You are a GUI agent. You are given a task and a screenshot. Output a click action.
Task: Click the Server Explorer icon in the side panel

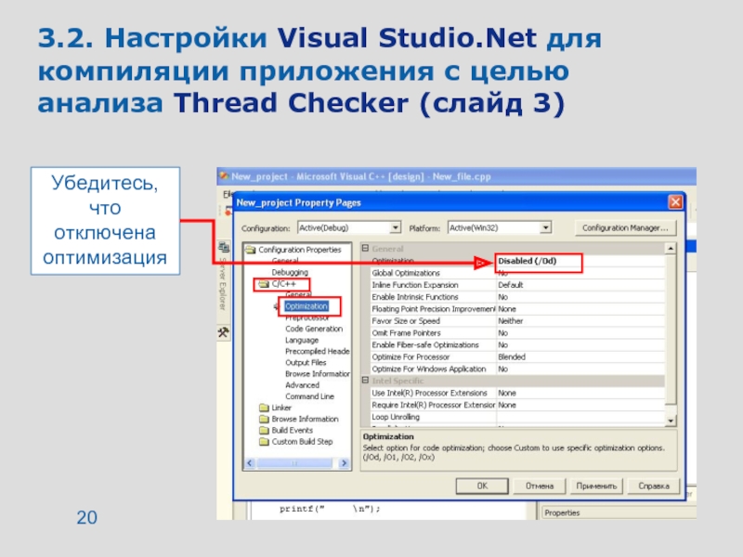(x=223, y=247)
